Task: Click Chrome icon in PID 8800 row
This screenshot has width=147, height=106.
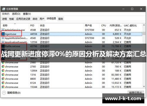Action: [3, 79]
